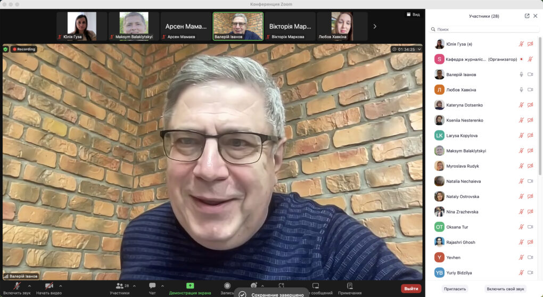Select Nina Zrazhevska in participants list

point(484,211)
